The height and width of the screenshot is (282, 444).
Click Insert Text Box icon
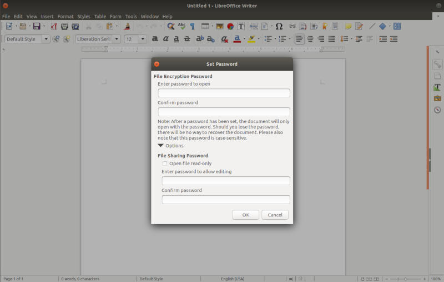(x=241, y=26)
